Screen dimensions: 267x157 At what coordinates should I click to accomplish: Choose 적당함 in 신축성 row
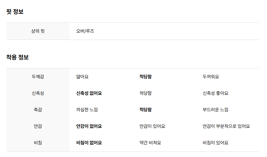coord(145,93)
